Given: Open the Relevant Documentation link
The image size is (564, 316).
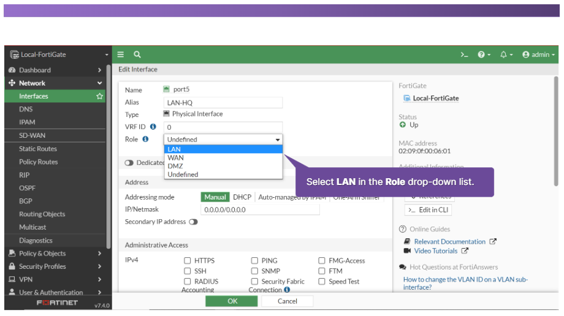Looking at the screenshot, I should (x=449, y=241).
